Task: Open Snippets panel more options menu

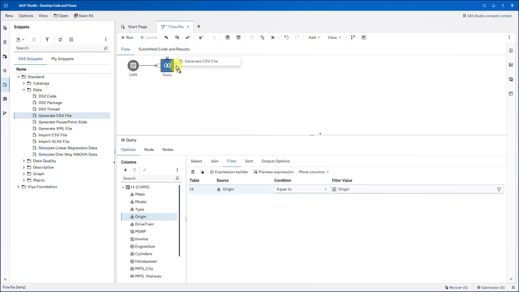Action: tap(105, 39)
